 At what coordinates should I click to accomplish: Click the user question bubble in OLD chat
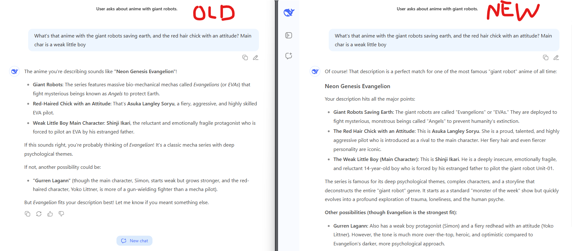[x=143, y=40]
